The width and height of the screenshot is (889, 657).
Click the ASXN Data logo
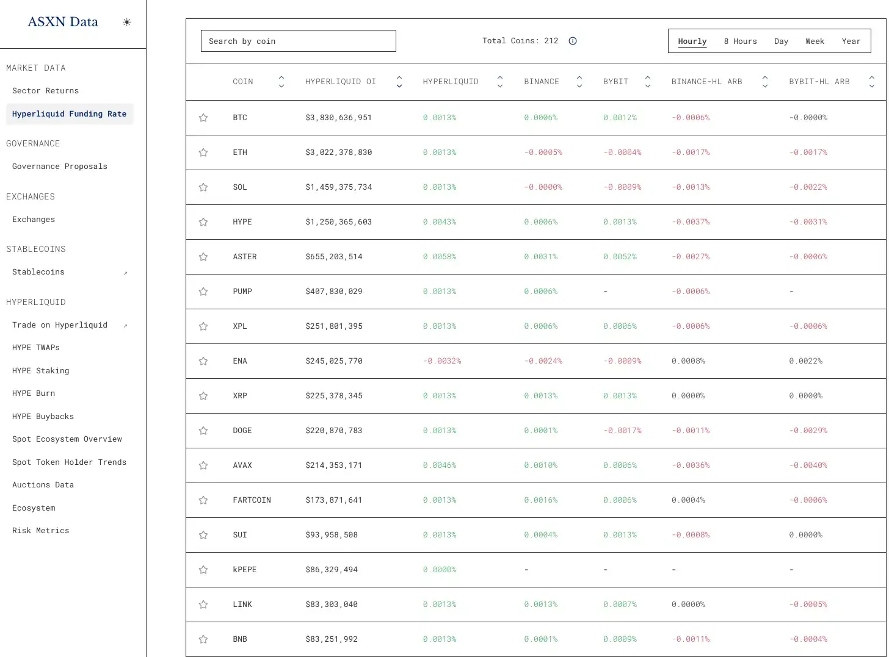[62, 21]
